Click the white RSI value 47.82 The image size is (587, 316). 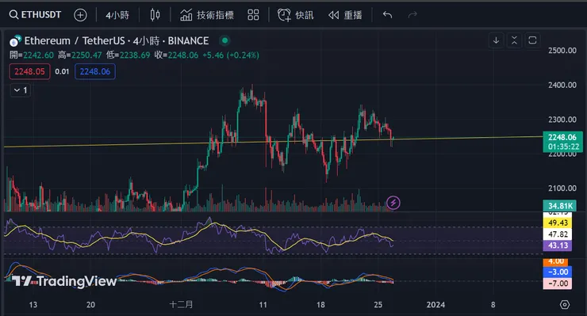pos(558,234)
